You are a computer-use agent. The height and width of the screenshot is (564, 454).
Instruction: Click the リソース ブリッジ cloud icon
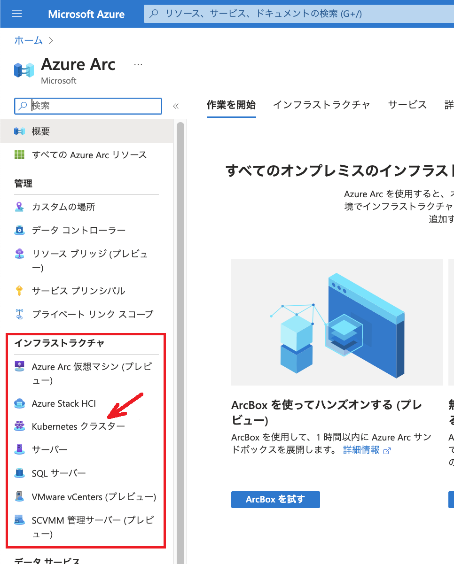(19, 254)
